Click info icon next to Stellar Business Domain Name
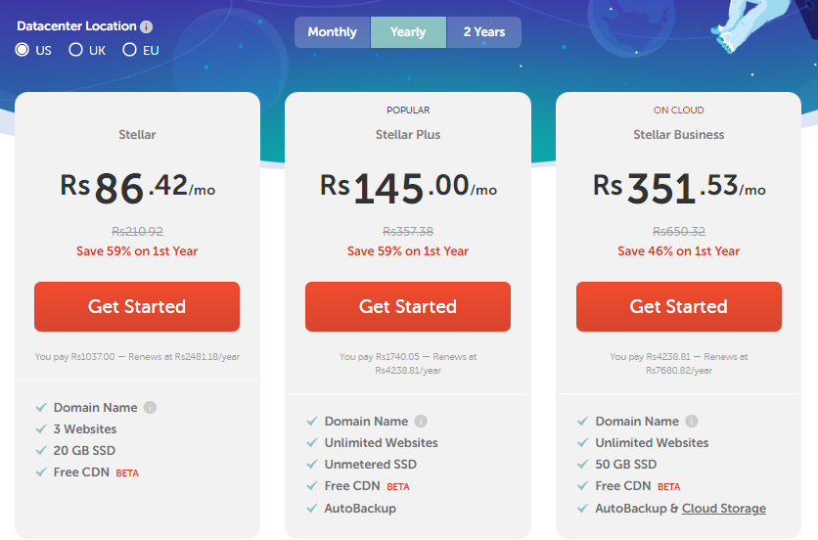This screenshot has height=540, width=818. (x=692, y=422)
